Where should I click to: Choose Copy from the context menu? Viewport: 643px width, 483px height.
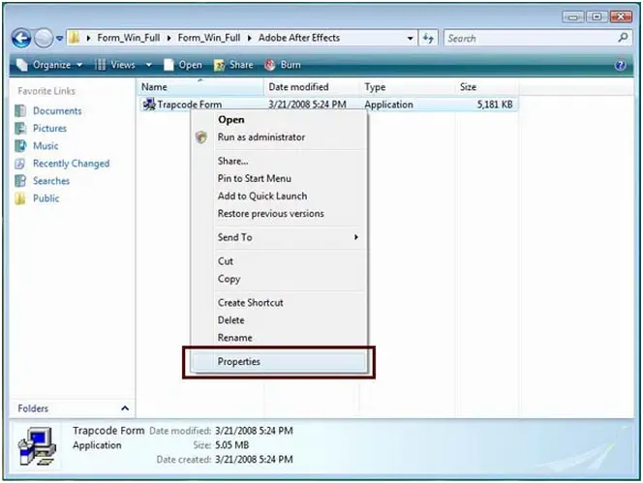point(279,279)
